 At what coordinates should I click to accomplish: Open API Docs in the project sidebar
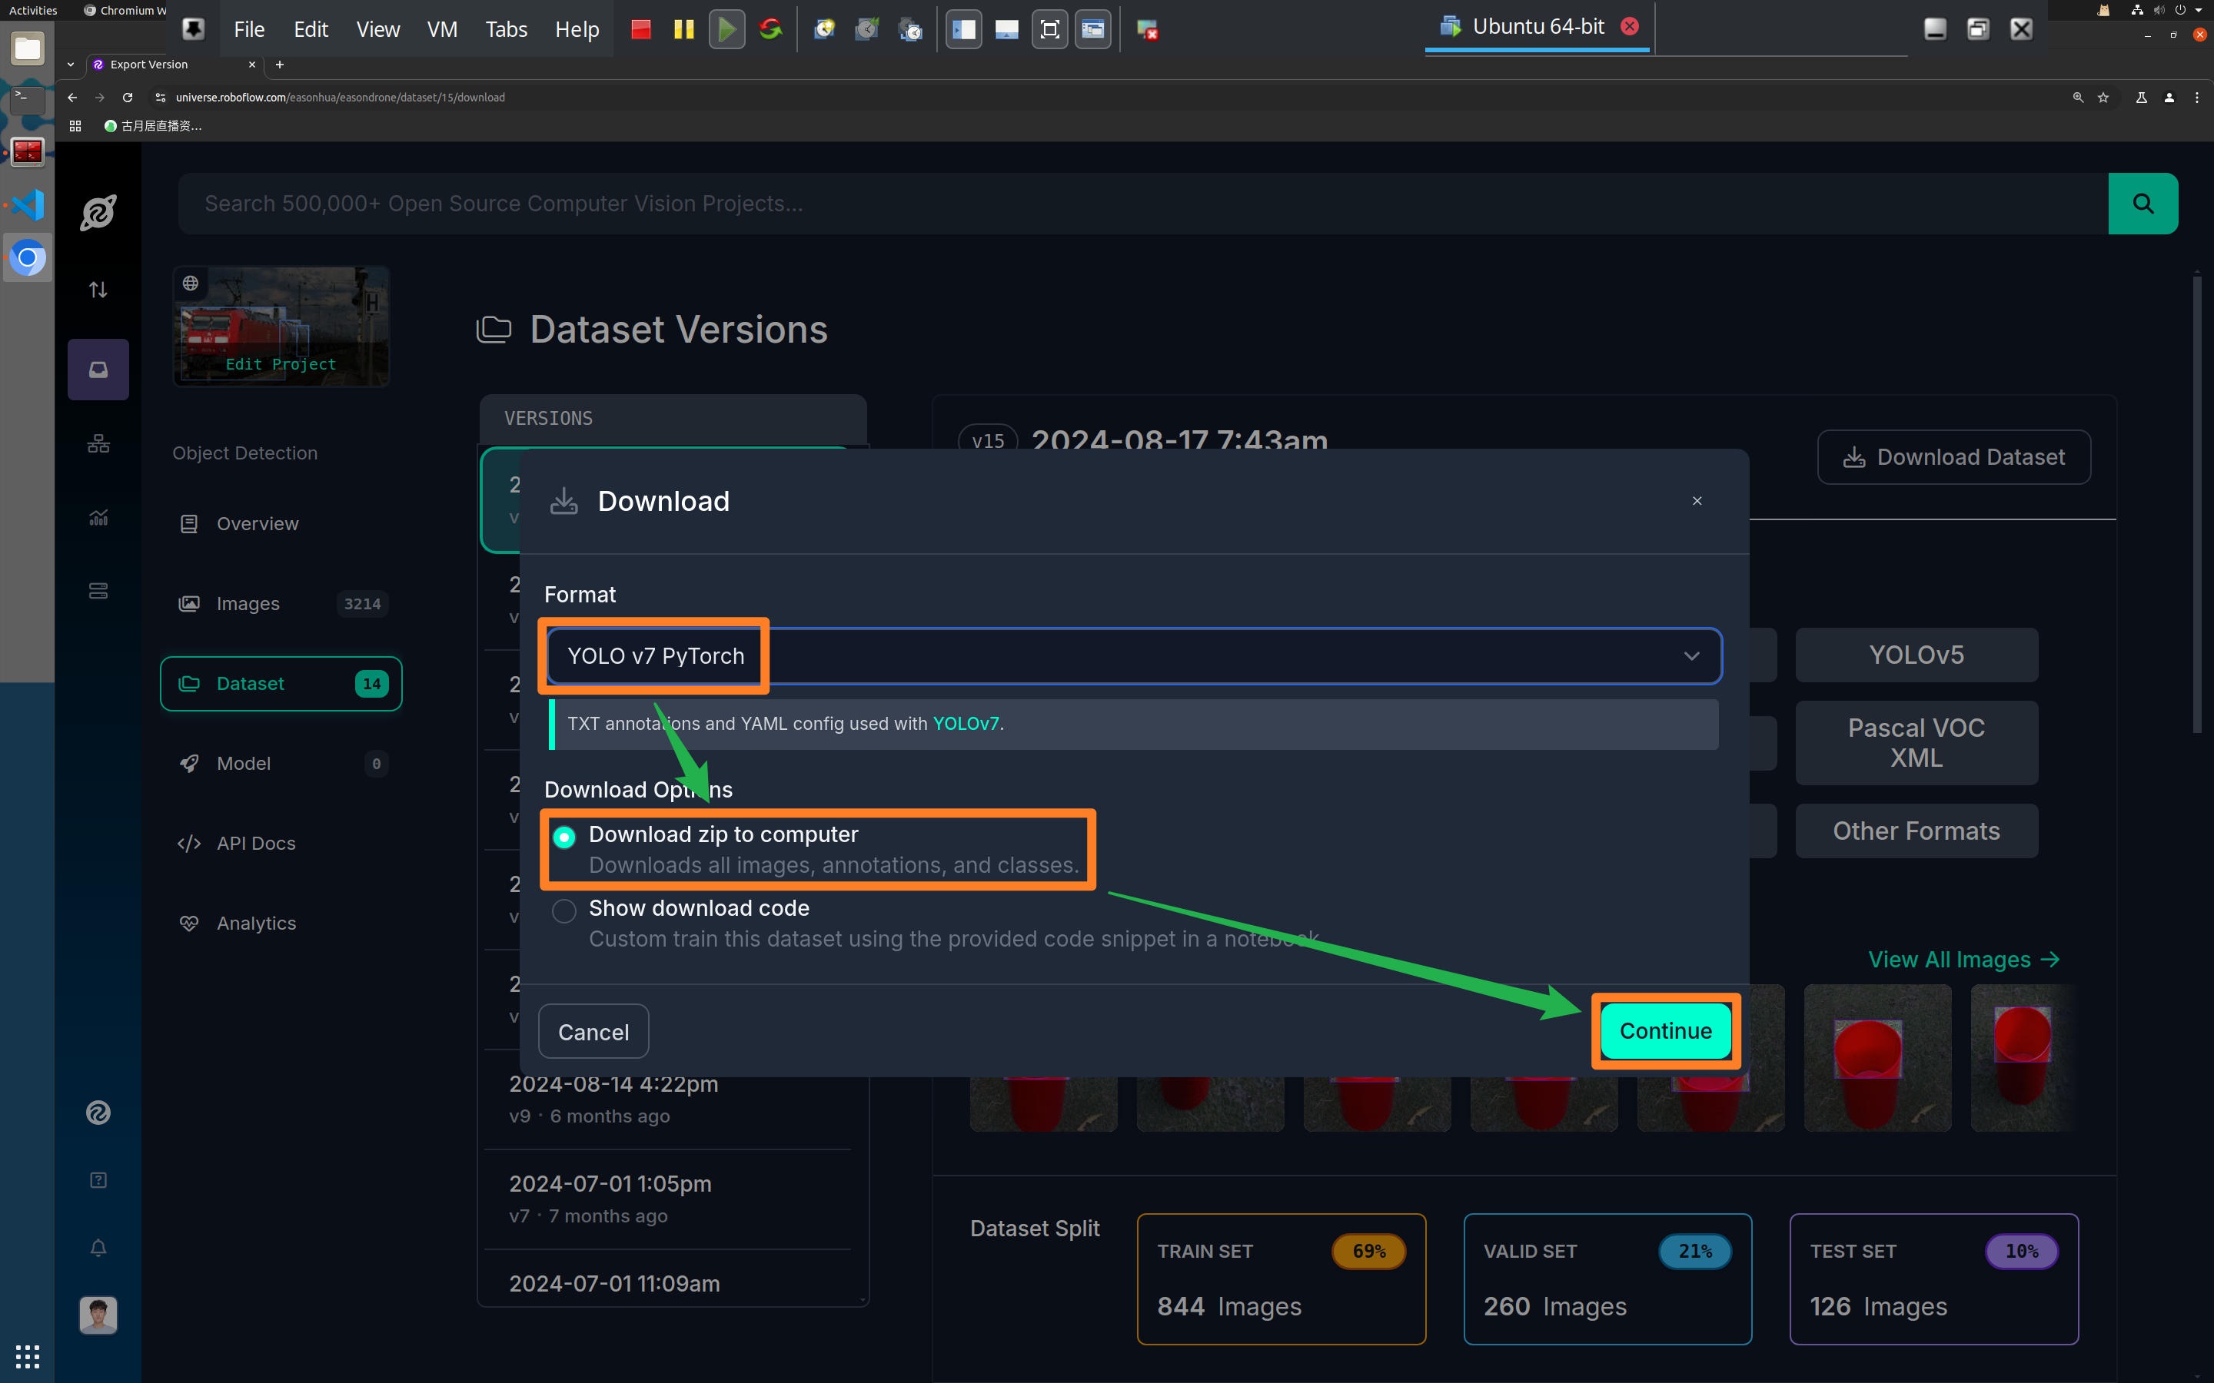pyautogui.click(x=281, y=844)
